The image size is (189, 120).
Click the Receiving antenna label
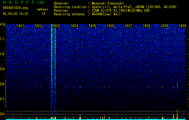point(69,14)
